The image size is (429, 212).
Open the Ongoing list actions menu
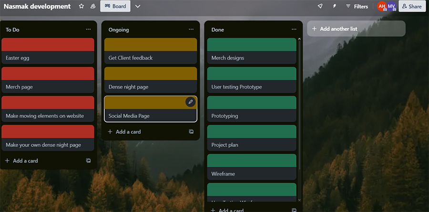[x=191, y=30]
